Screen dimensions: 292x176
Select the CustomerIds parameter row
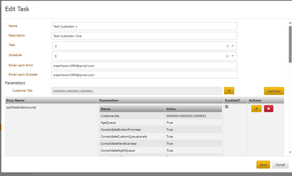[161, 116]
